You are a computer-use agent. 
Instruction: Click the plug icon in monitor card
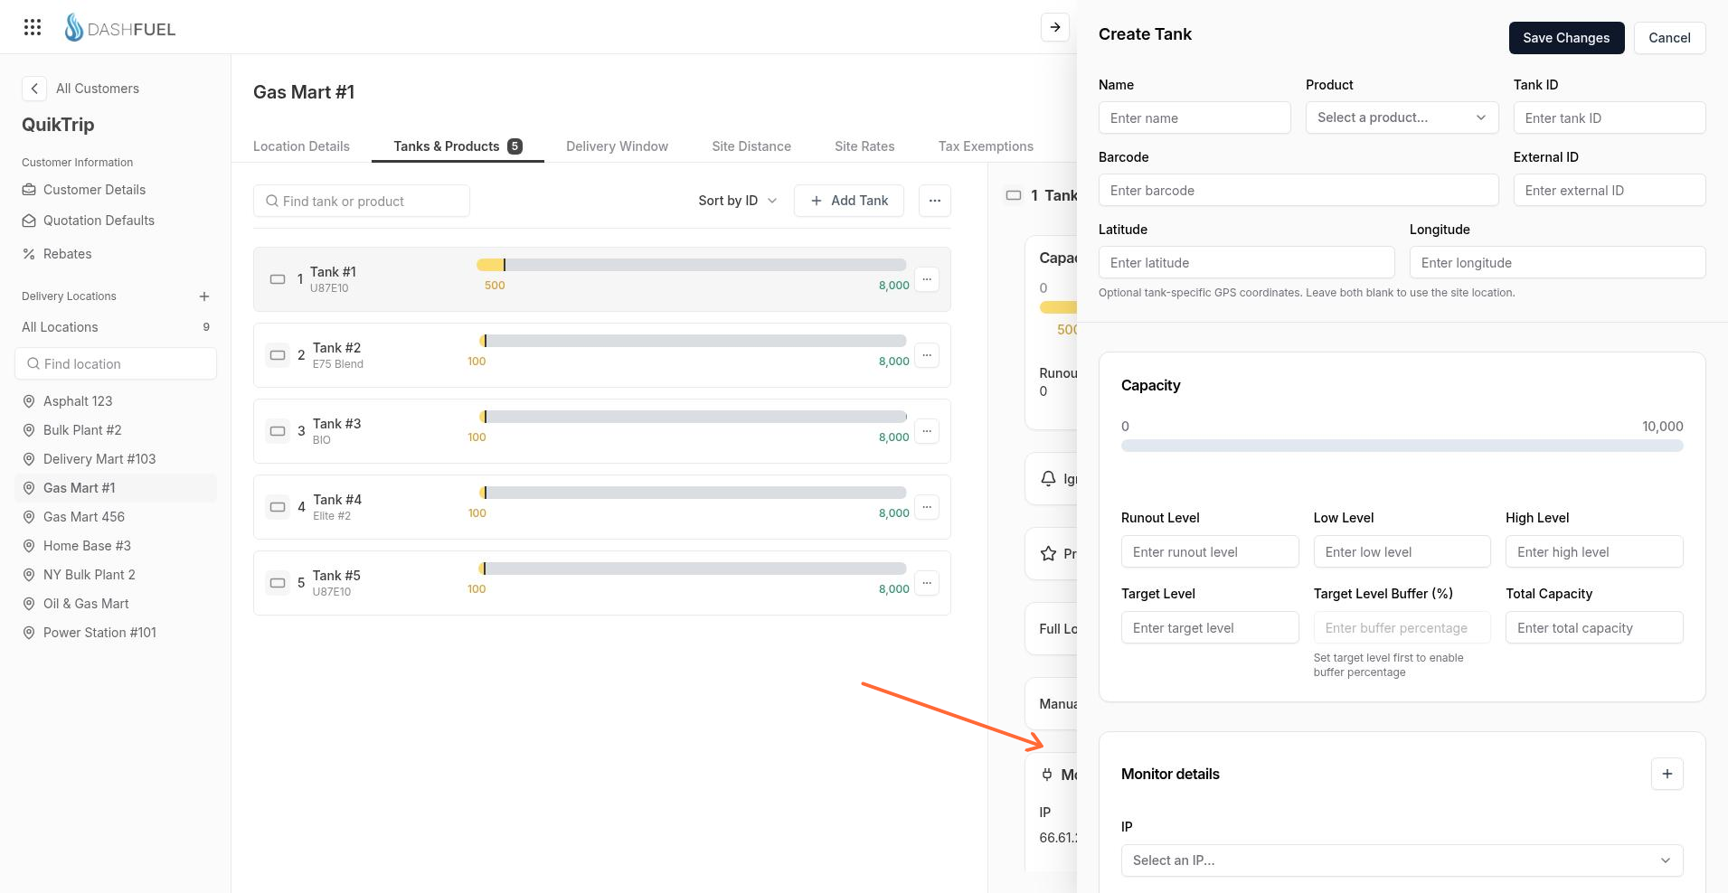click(x=1047, y=775)
